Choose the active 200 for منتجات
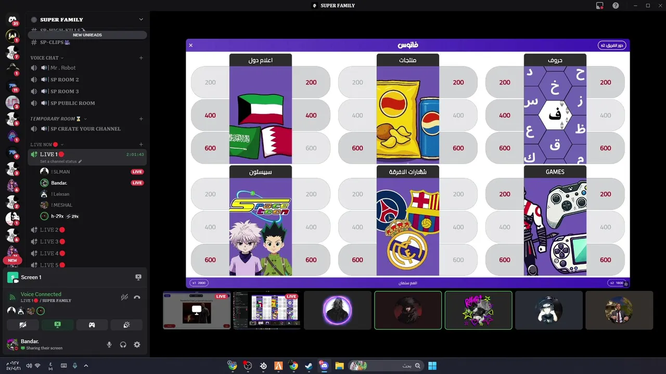Viewport: 666px width, 374px height. point(458,82)
